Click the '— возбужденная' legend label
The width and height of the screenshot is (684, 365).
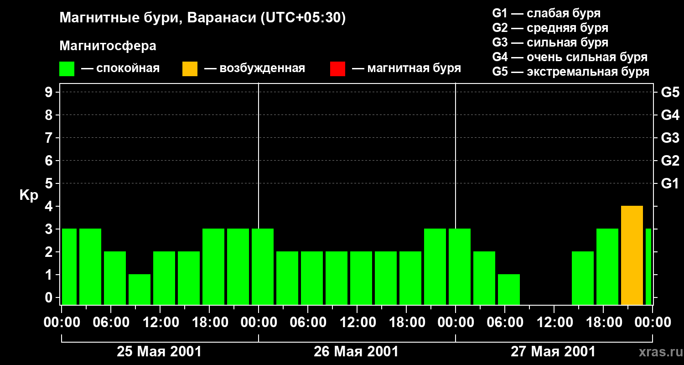[x=254, y=68]
